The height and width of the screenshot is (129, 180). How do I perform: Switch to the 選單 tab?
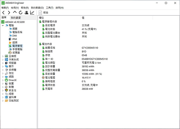coord(4,17)
